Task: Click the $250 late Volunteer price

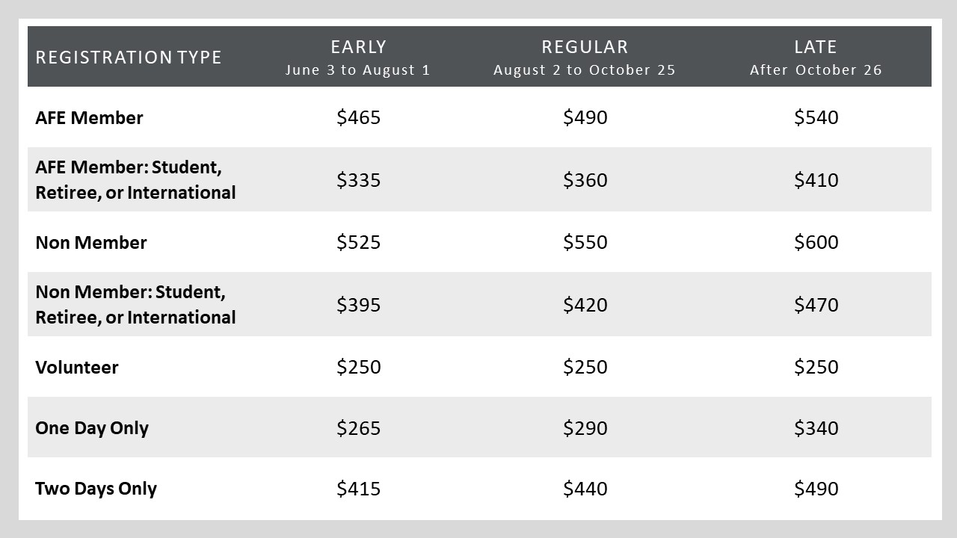Action: click(x=816, y=368)
